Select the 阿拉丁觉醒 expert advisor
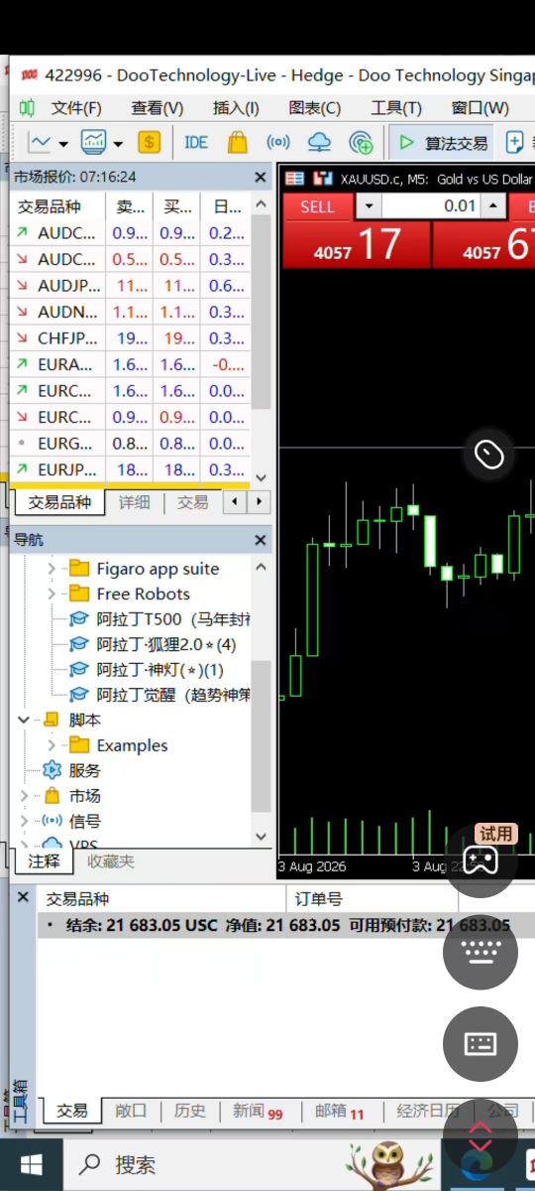 (x=159, y=695)
